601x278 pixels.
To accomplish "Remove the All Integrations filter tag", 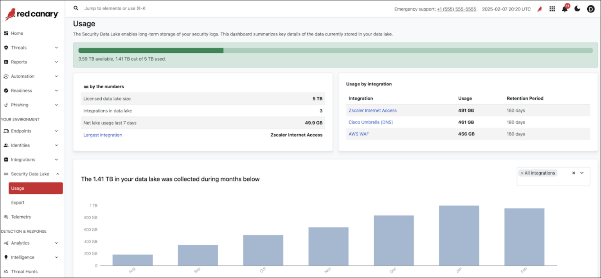I will 522,173.
